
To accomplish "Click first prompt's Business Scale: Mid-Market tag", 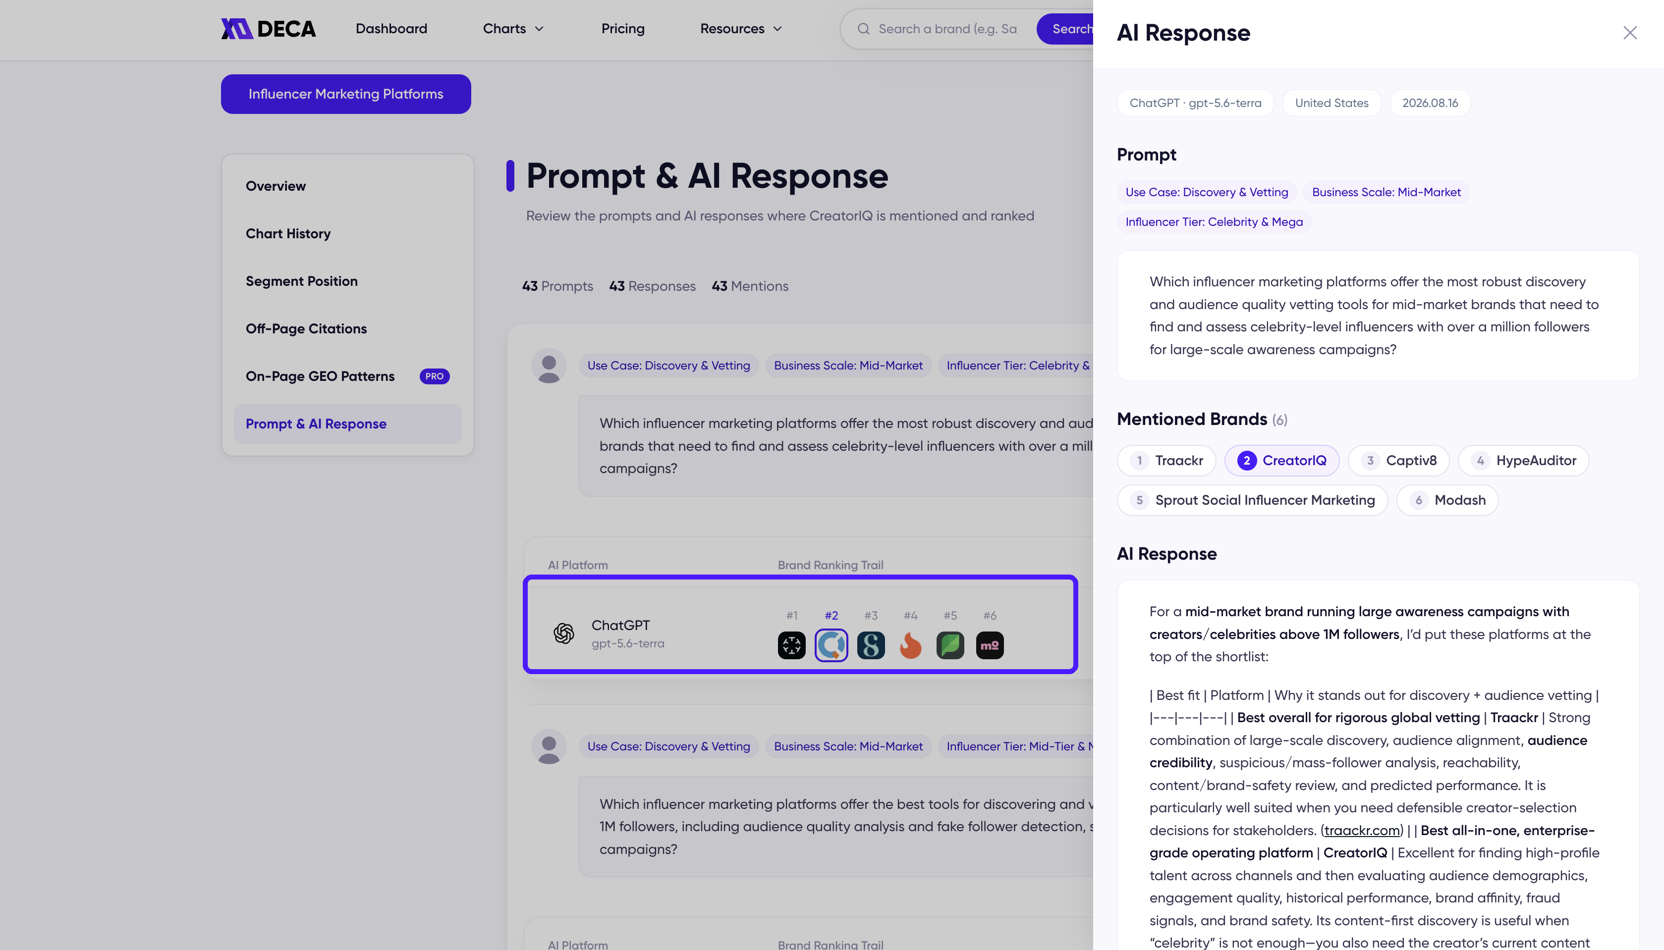I will (848, 366).
